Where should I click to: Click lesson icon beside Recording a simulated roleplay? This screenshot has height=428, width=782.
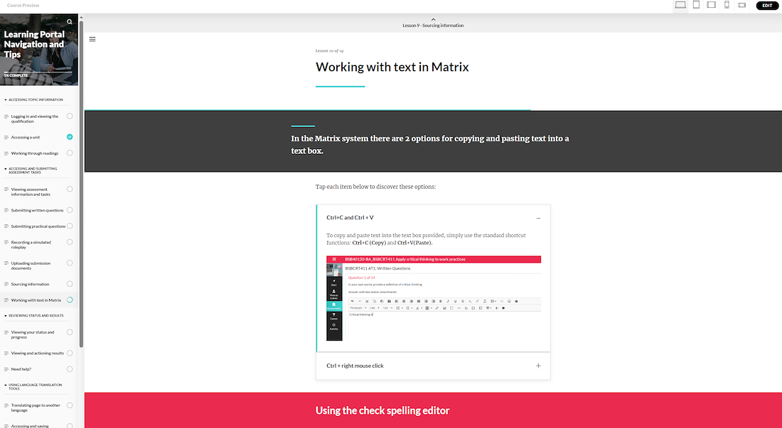tap(6, 242)
